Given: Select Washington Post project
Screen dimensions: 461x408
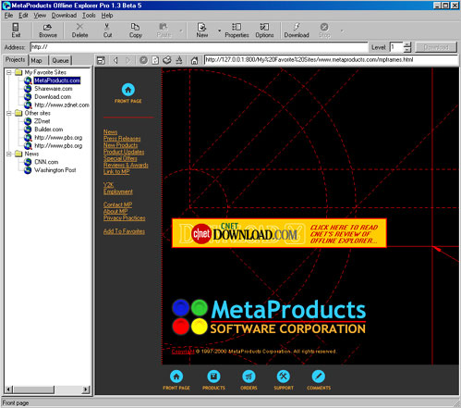Looking at the screenshot, I should pyautogui.click(x=55, y=170).
